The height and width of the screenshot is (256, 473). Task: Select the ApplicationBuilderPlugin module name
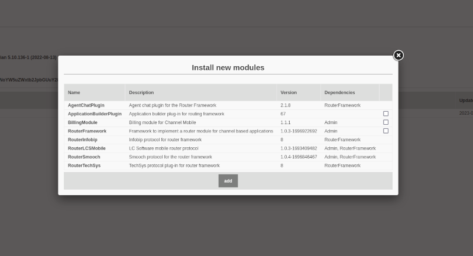click(x=95, y=114)
